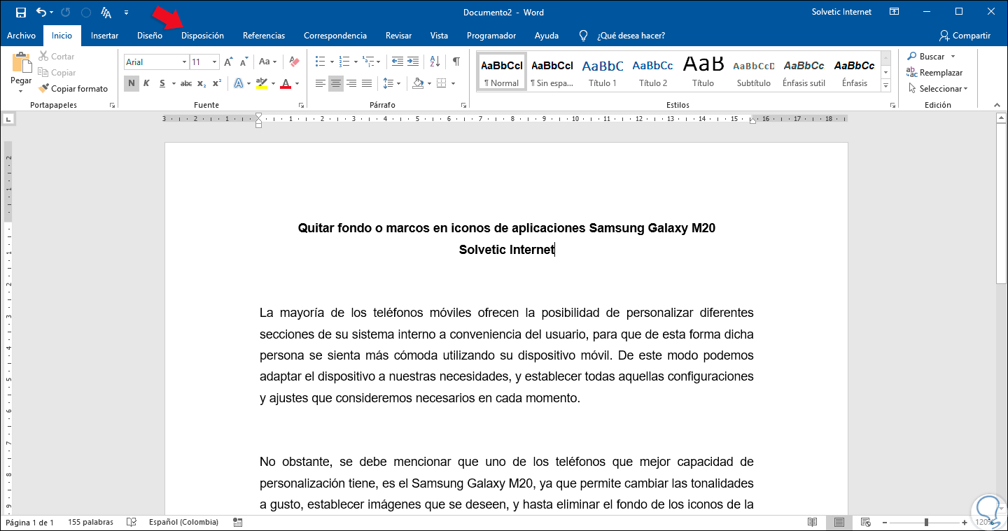The image size is (1008, 531).
Task: Switch to the Vista tab
Action: pyautogui.click(x=439, y=36)
